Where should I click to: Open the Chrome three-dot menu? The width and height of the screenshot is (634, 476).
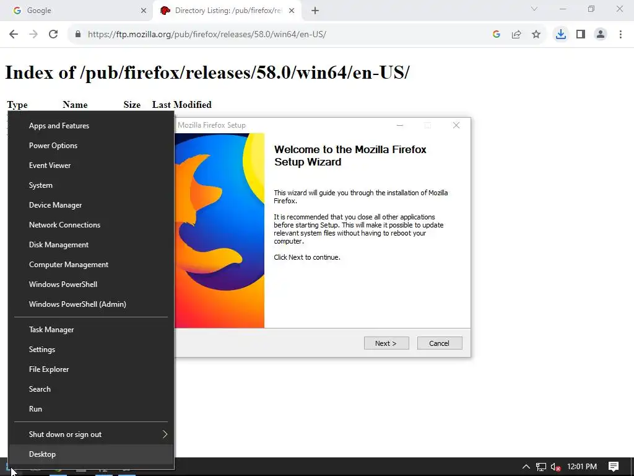point(620,35)
